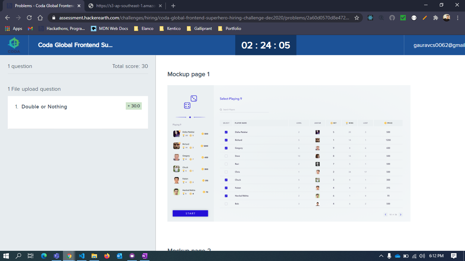Screen dimensions: 465x261
Task: Switch to the Problems - Coda Global tab
Action: (x=44, y=6)
